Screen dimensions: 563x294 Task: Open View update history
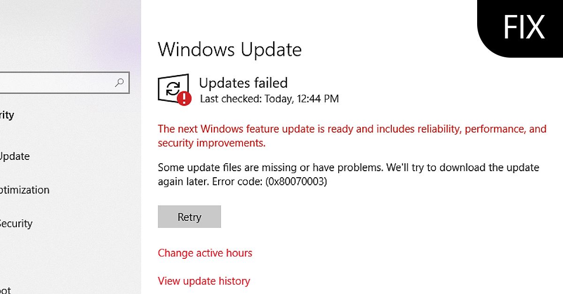pos(204,281)
